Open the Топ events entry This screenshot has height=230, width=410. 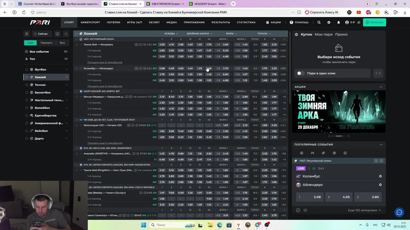click(x=46, y=59)
